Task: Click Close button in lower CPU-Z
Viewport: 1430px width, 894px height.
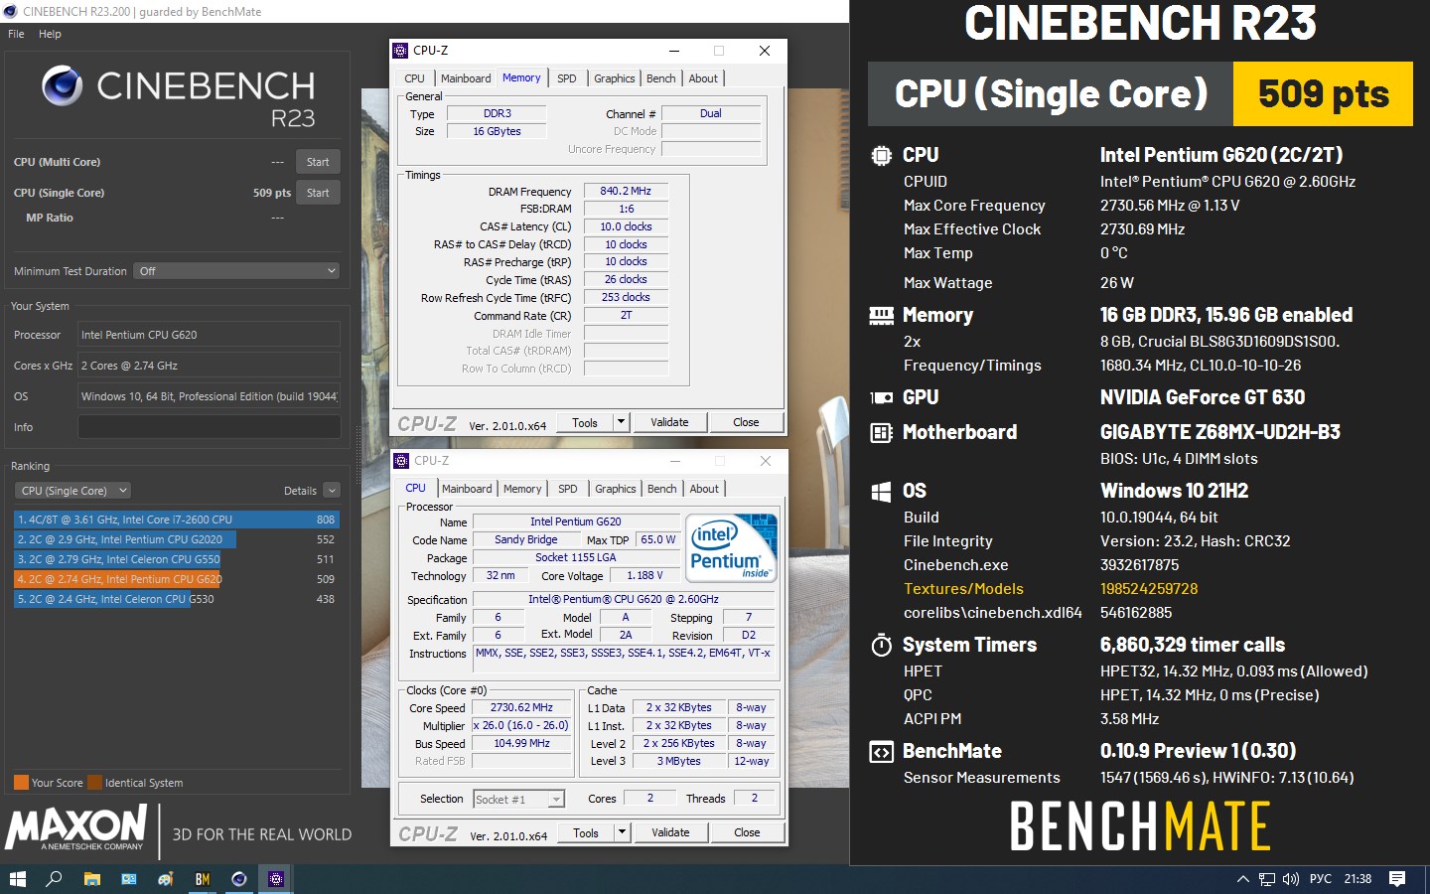Action: (747, 832)
